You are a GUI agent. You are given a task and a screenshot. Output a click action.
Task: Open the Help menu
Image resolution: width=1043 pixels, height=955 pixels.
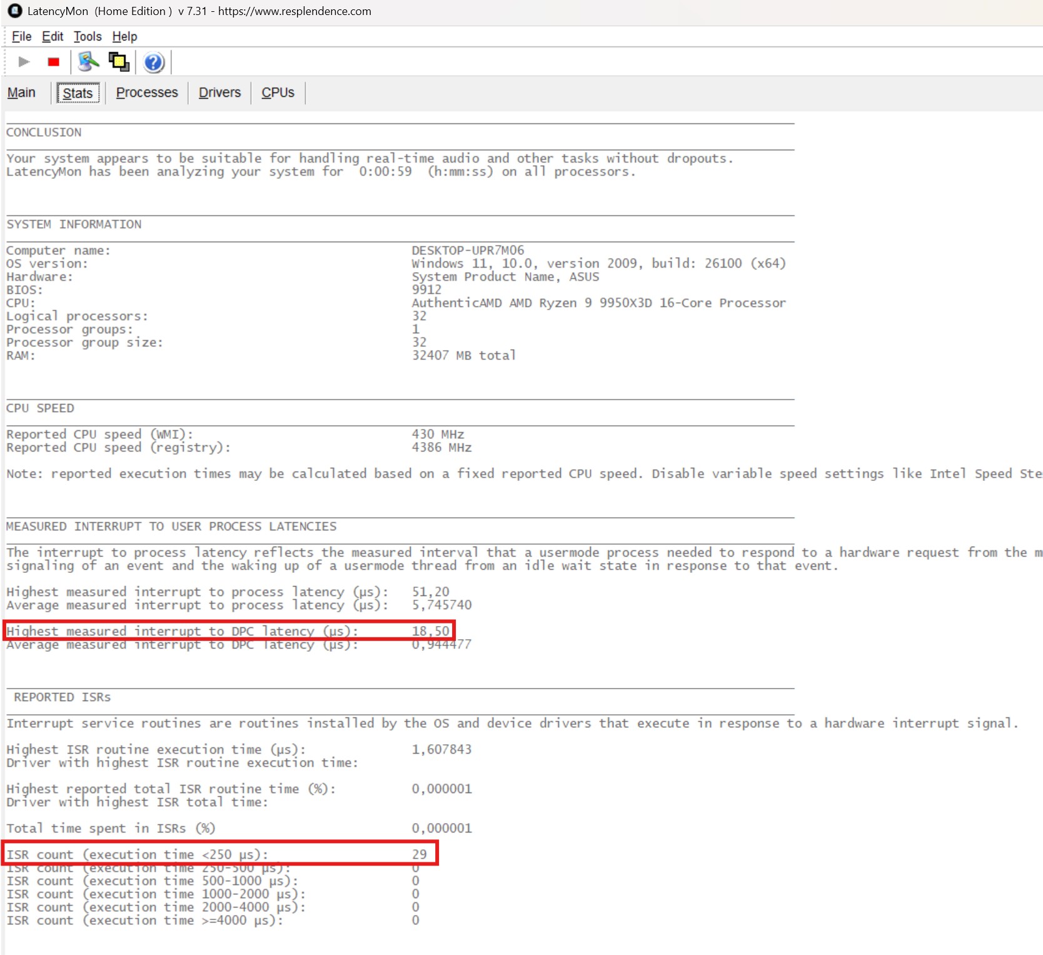tap(124, 36)
